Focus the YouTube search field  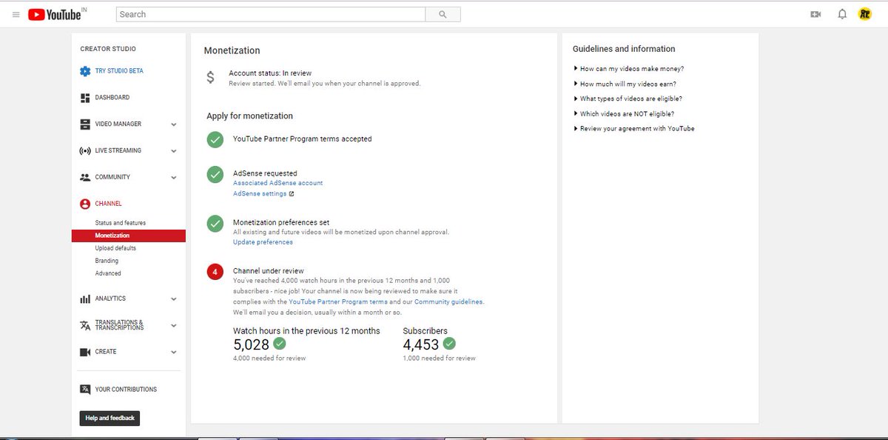coord(271,14)
